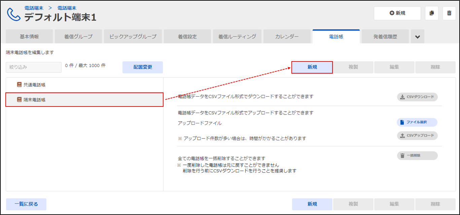Expand more tabs with chevron arrow
The height and width of the screenshot is (215, 460).
(417, 37)
